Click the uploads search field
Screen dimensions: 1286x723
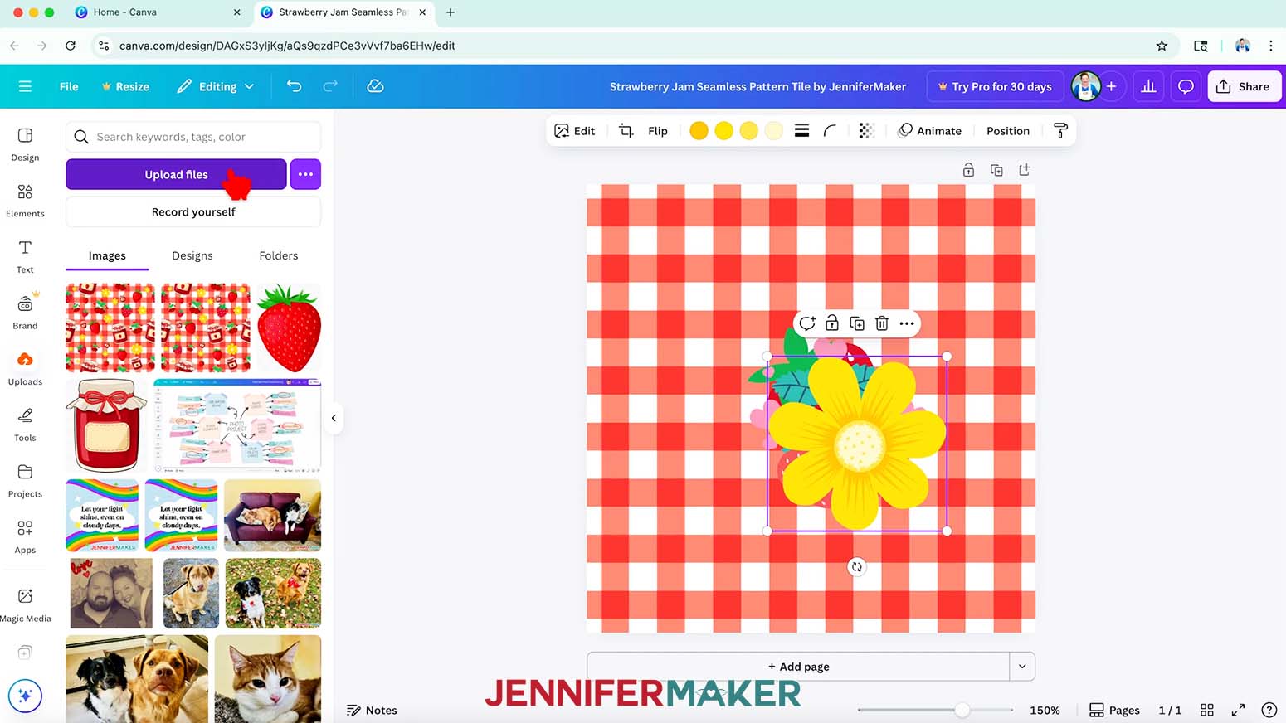coord(193,137)
